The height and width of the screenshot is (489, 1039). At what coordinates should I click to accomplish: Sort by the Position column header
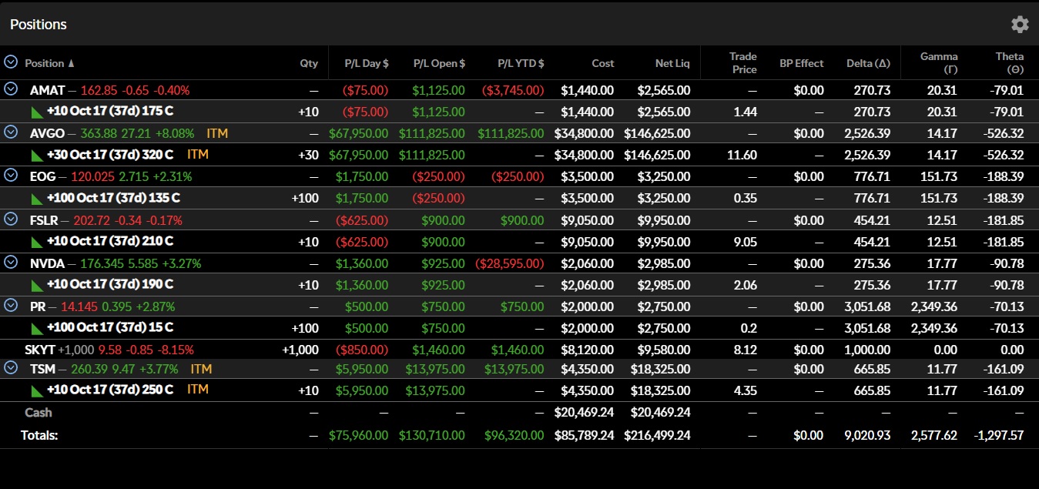point(49,63)
